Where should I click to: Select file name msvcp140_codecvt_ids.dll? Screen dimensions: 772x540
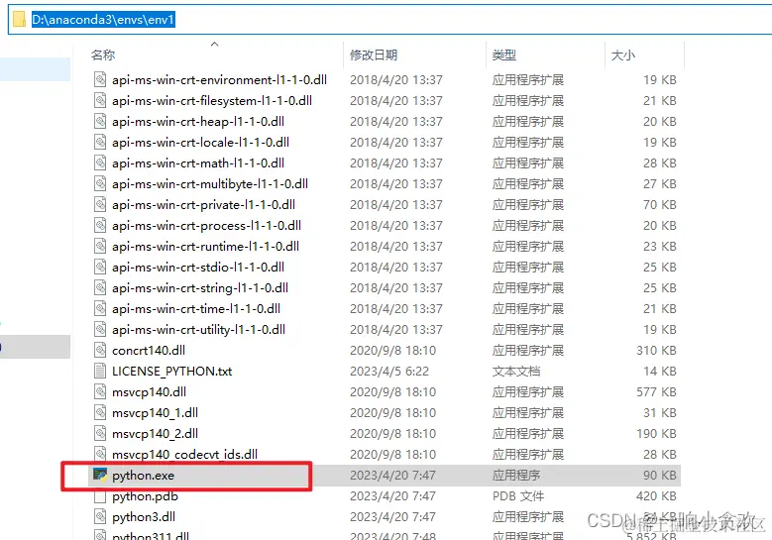point(185,454)
